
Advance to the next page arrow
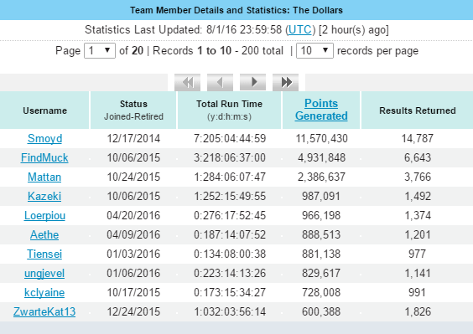pyautogui.click(x=252, y=82)
